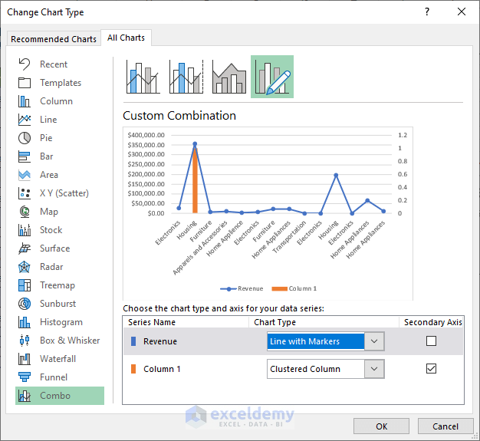Close the Change Chart Type dialog
Viewport: 480px width, 441px height.
(462, 12)
